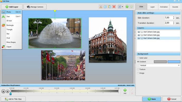This screenshot has height=102, width=182.
Task: Decrease Slide duration with down arrow
Action: tap(174, 18)
